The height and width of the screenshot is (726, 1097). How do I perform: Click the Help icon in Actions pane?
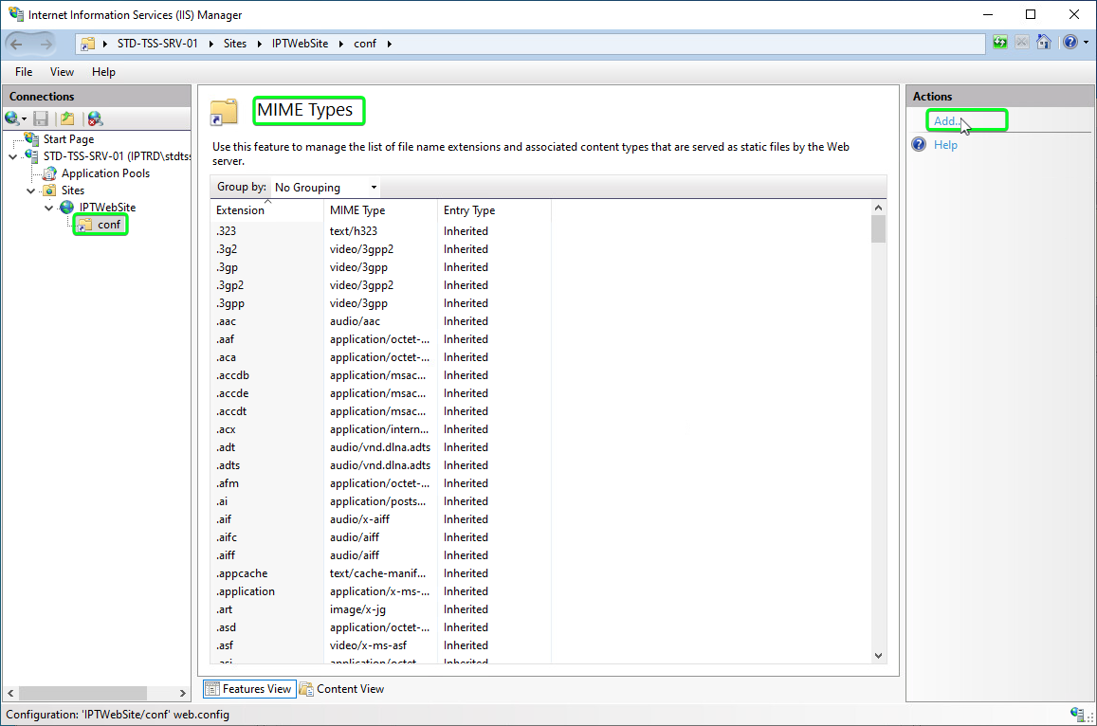point(919,144)
